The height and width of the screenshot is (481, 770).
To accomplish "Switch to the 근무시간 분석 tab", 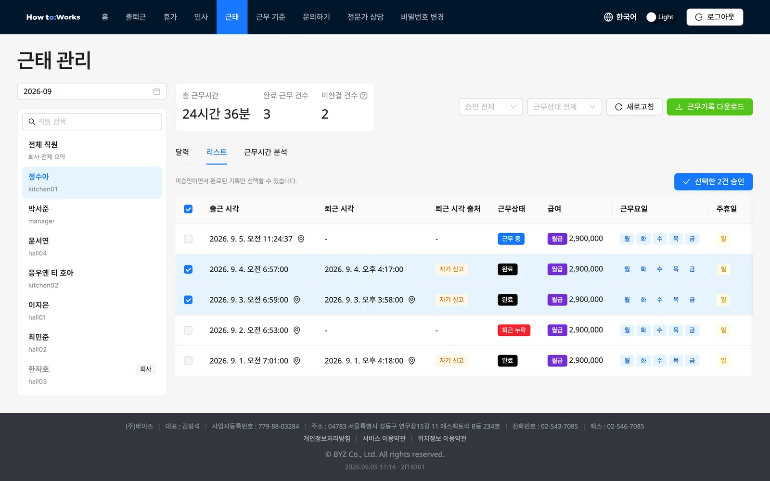I will coord(266,152).
